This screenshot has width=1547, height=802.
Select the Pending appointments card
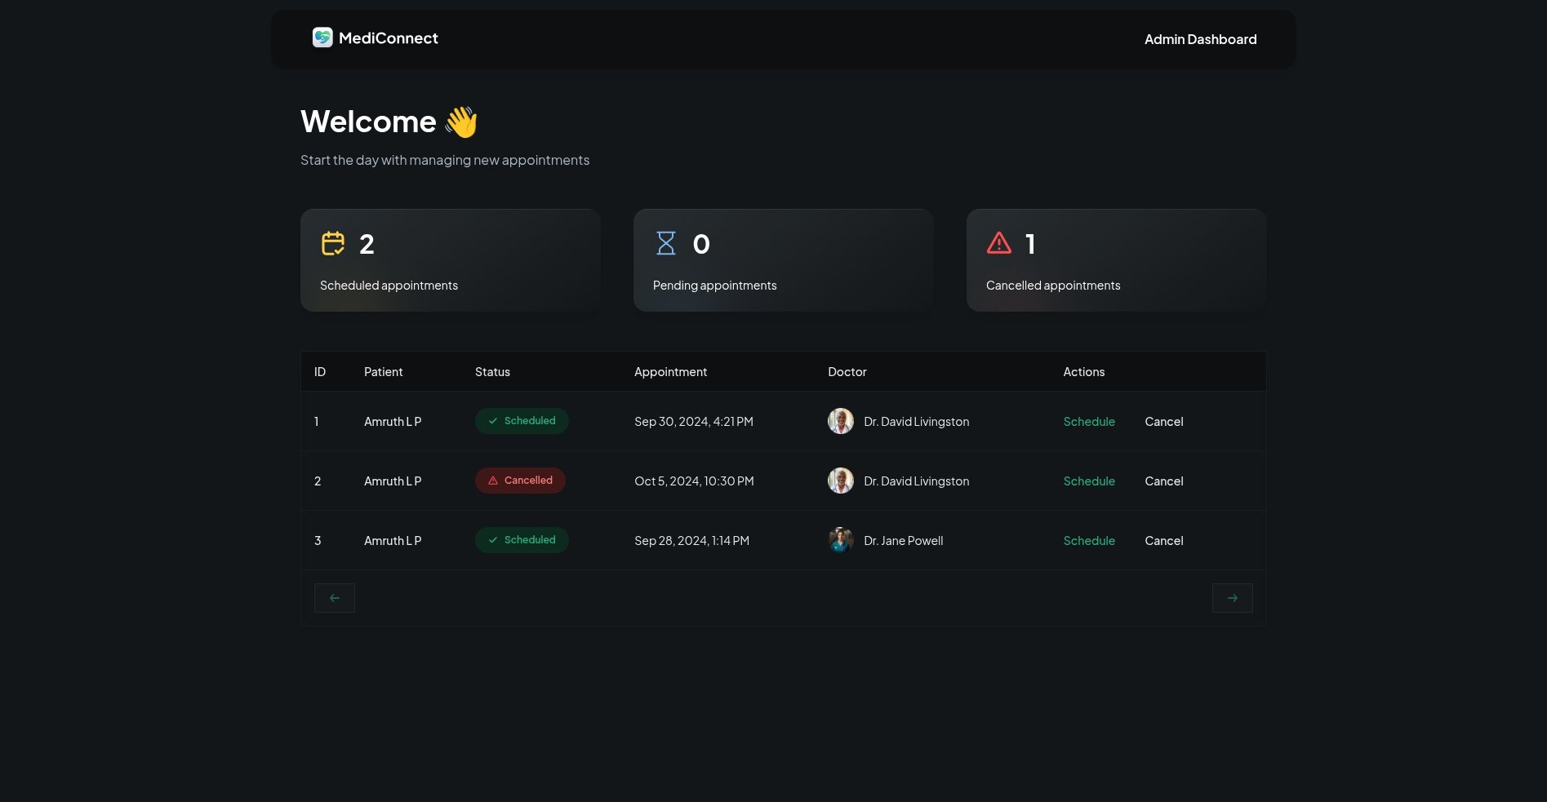tap(783, 260)
